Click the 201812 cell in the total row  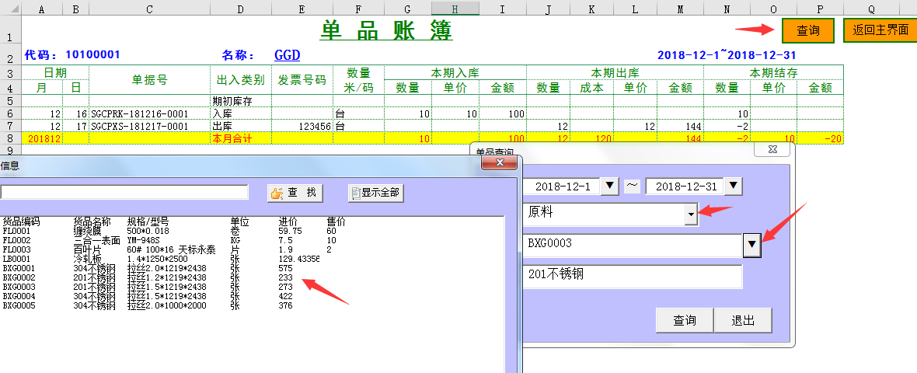pyautogui.click(x=42, y=138)
